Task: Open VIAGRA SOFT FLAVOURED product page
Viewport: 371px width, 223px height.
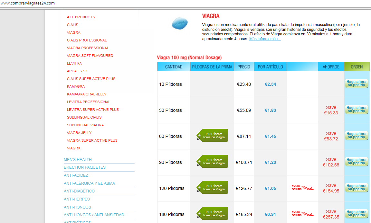Action: pos(90,56)
